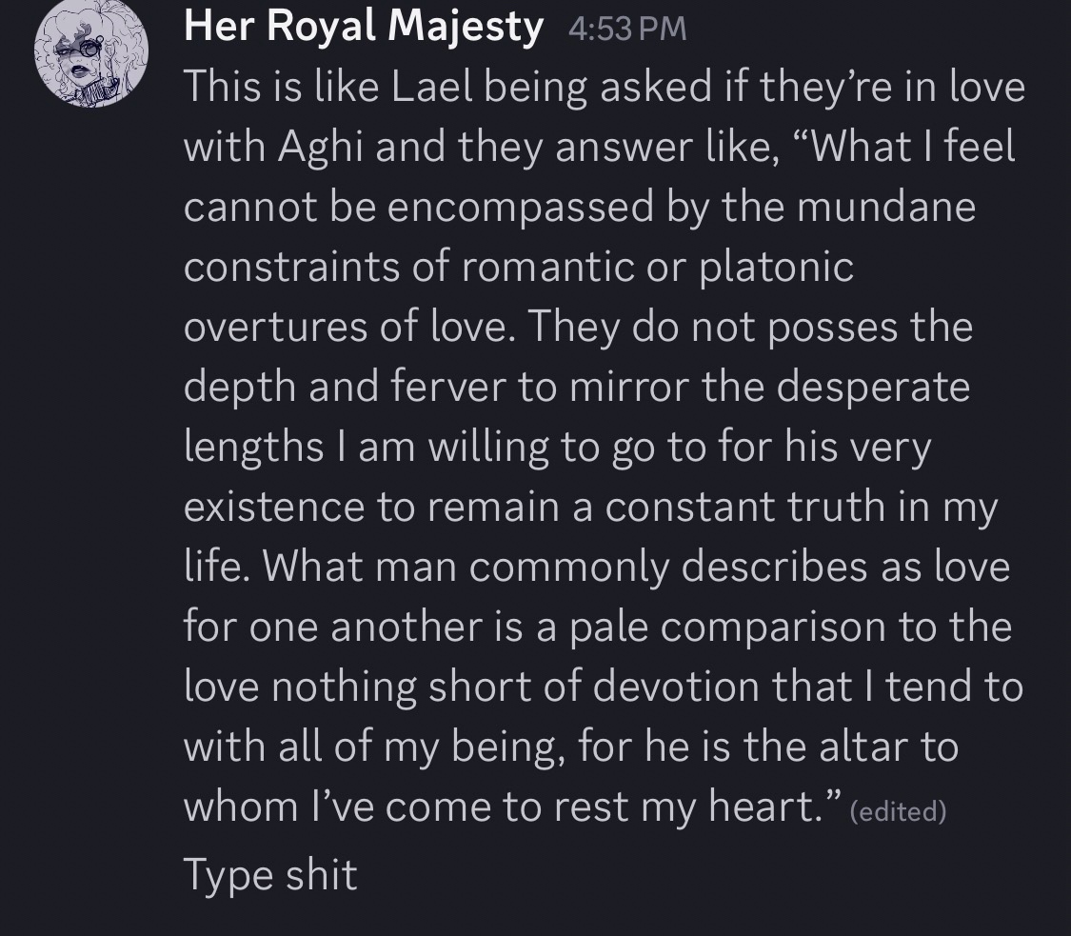Click the name "Lael" in the message
Image resolution: width=1071 pixels, height=936 pixels.
[431, 87]
